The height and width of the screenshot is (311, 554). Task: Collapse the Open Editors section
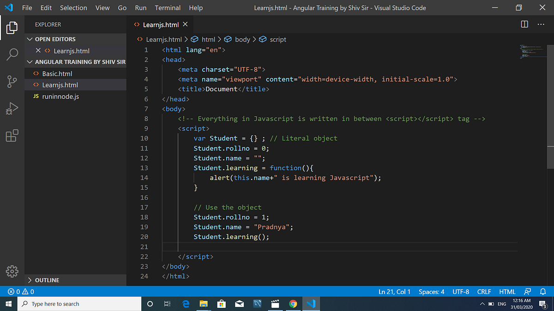tap(30, 39)
